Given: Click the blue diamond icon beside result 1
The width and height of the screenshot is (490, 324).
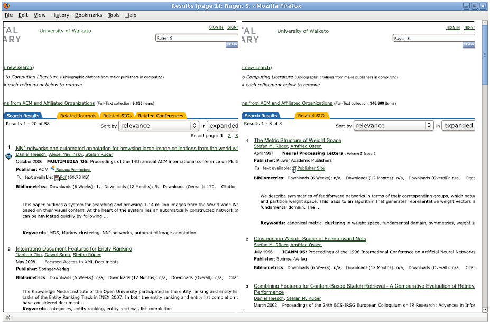Looking at the screenshot, I should 9,156.
